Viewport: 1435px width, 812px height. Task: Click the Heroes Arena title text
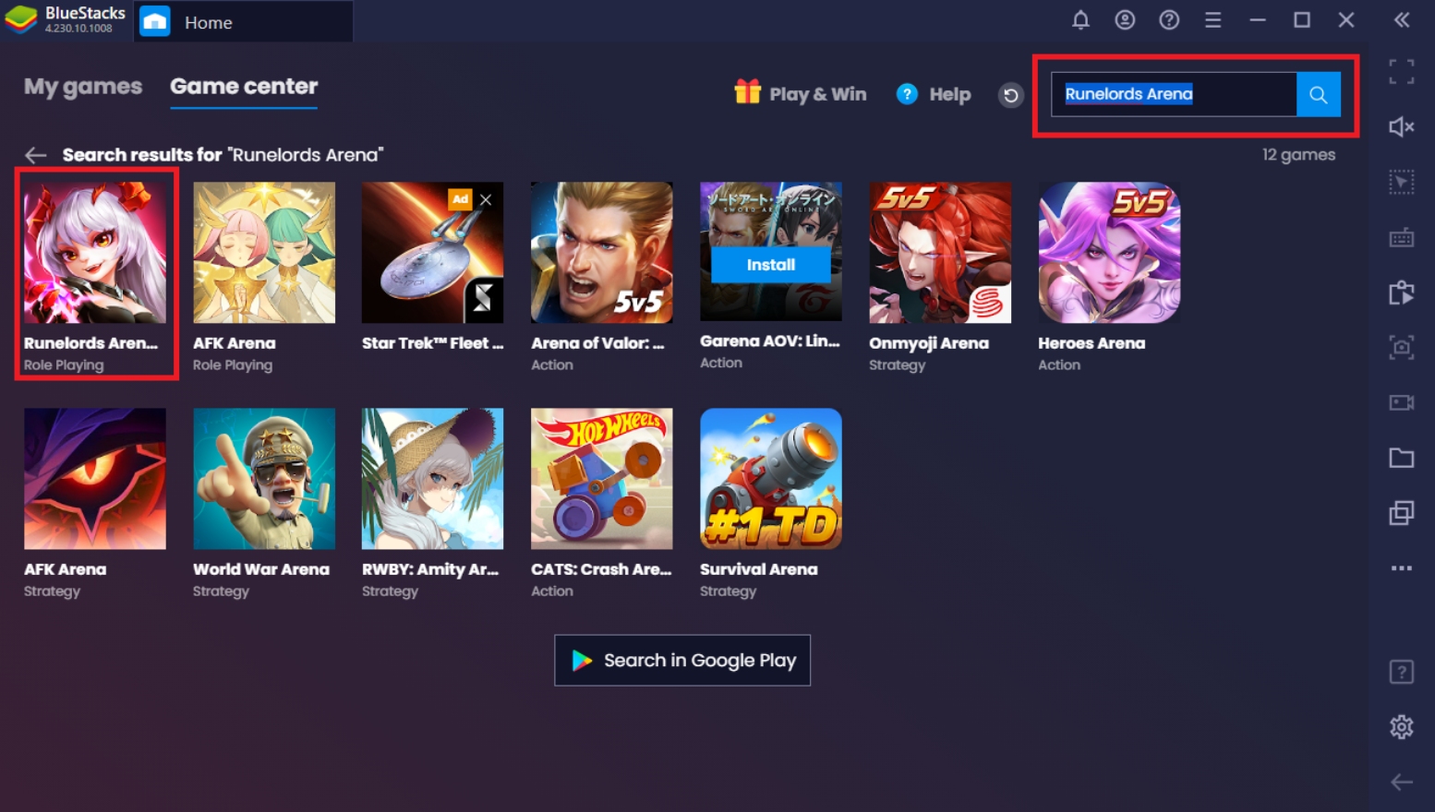click(1091, 343)
